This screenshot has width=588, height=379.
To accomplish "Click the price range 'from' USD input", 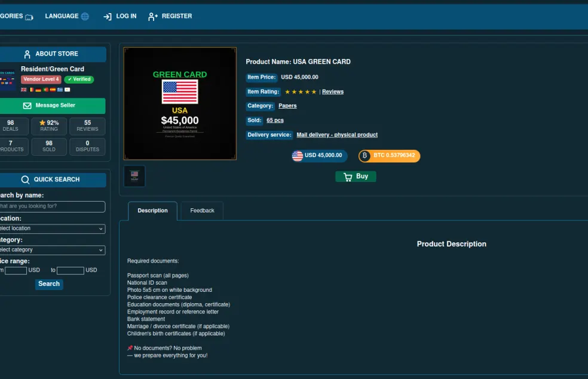I will click(16, 270).
